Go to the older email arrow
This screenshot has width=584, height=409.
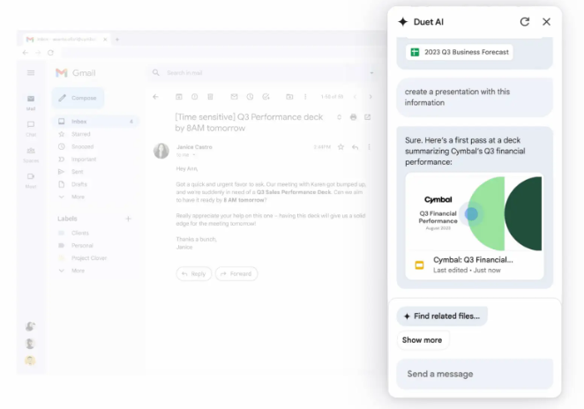click(371, 97)
